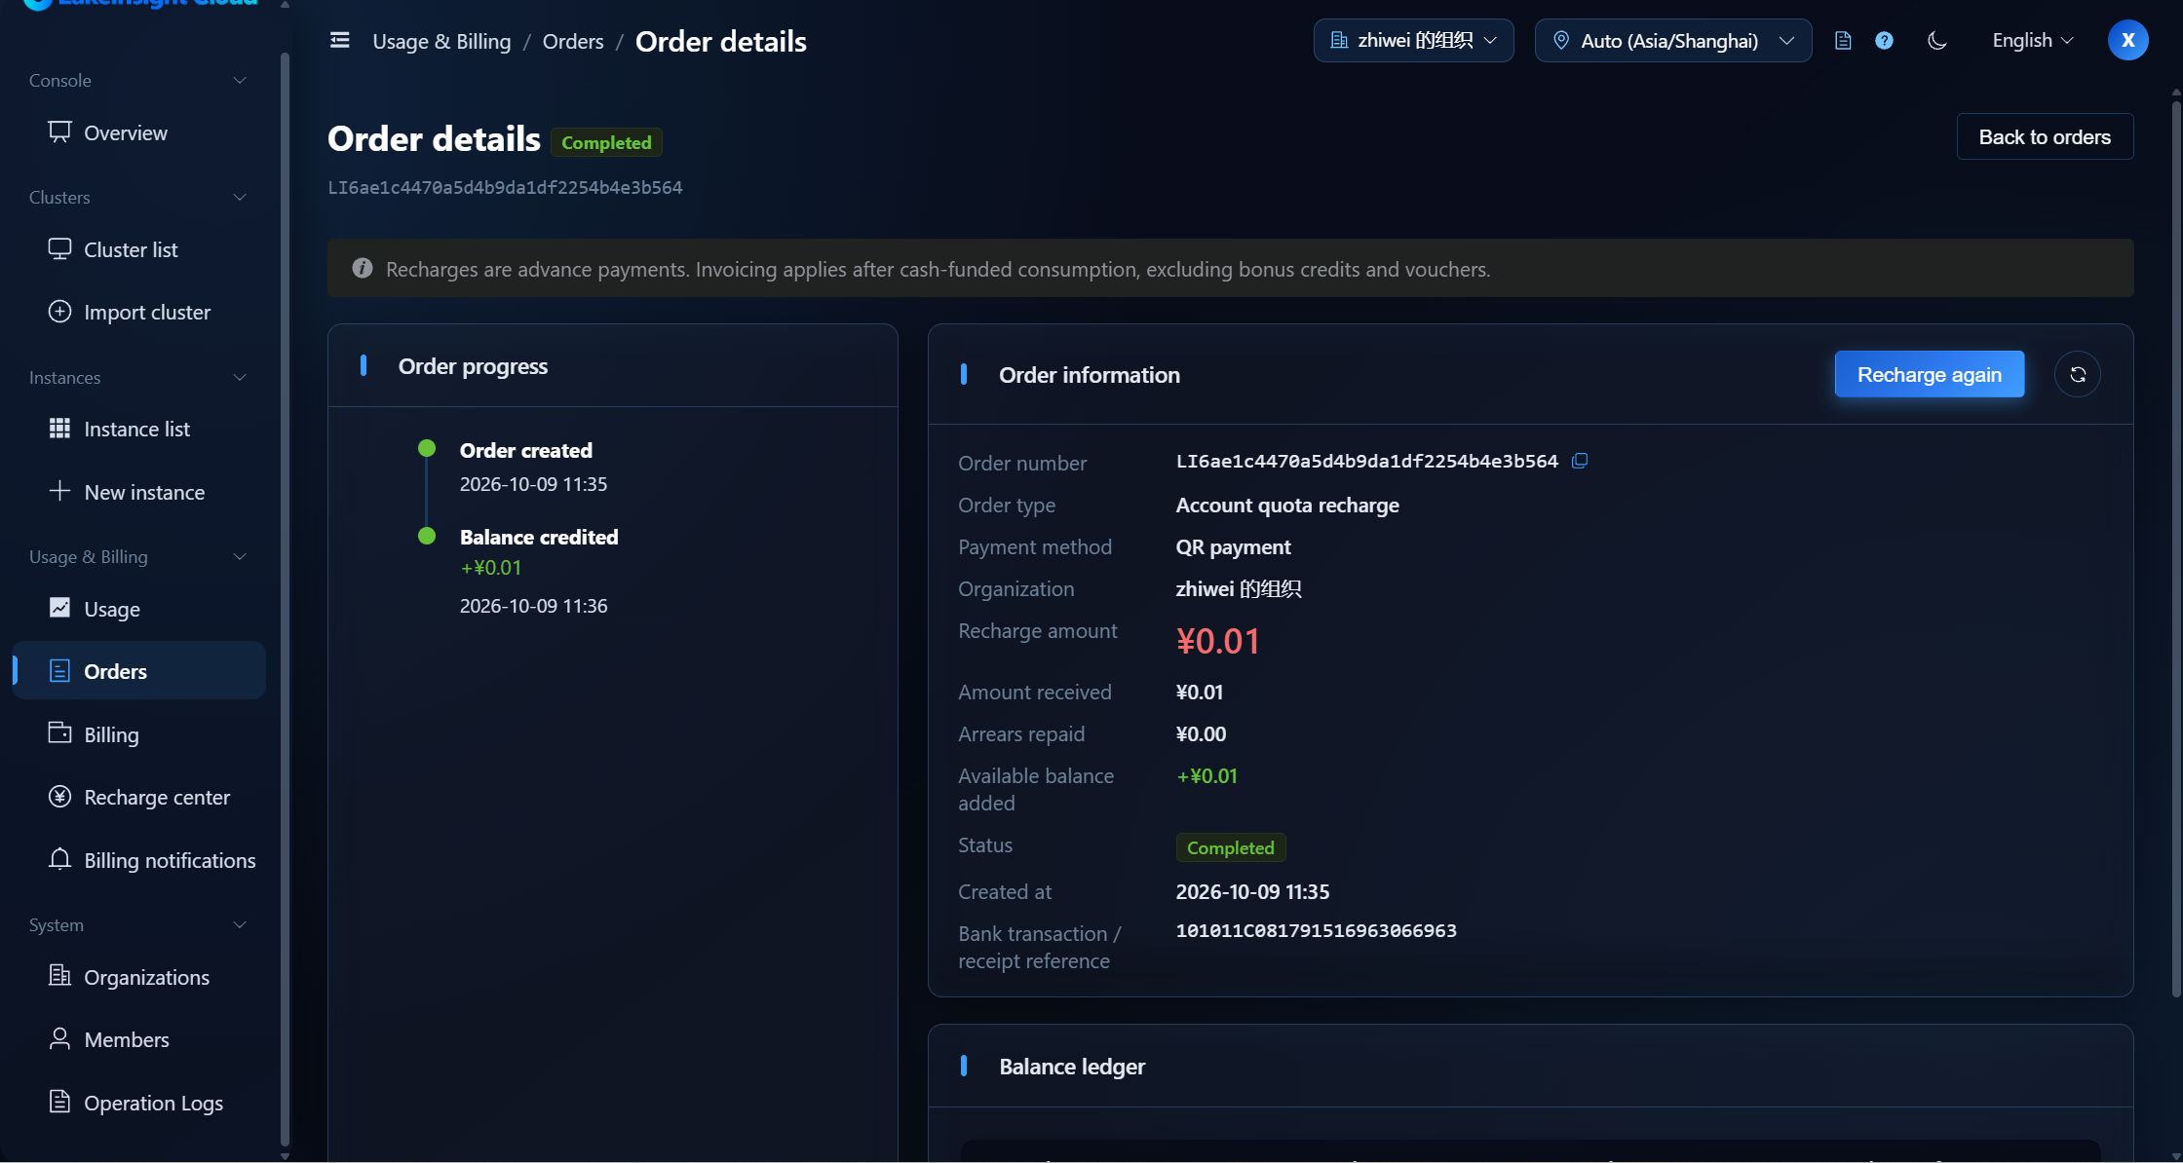Click the bank reference 101011C081791516963066963
Viewport: 2183px width, 1163px height.
(1316, 930)
